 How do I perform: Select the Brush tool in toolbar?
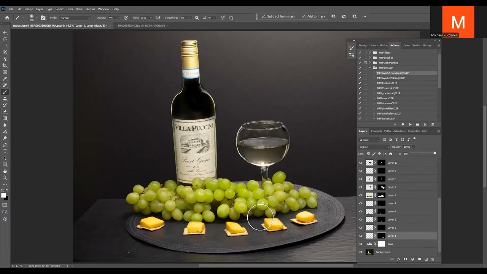click(x=5, y=92)
